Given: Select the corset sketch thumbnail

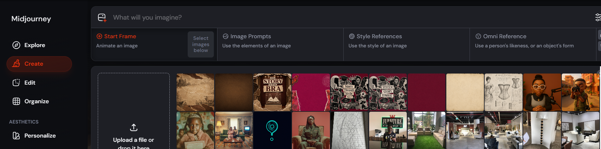Looking at the screenshot, I should pyautogui.click(x=504, y=92).
